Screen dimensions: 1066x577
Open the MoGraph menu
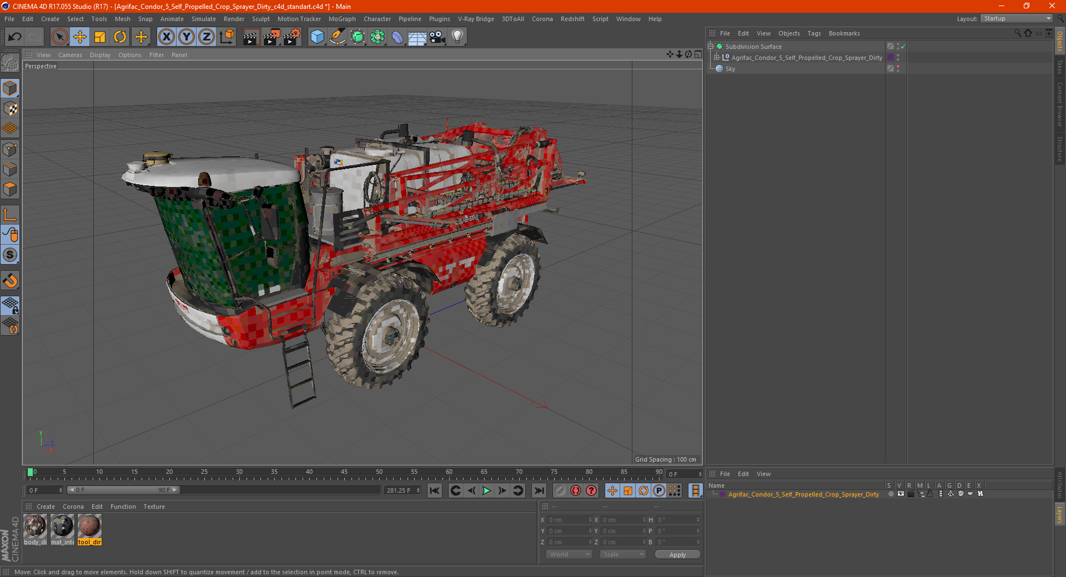point(342,19)
